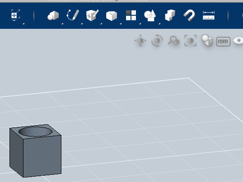Expand the Construct tool dropdown arrow
This screenshot has height=182, width=243.
tap(101, 24)
